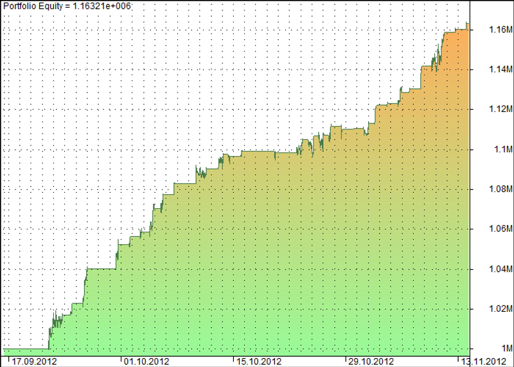Select the 1M y-axis label
The image size is (514, 367).
pos(507,348)
